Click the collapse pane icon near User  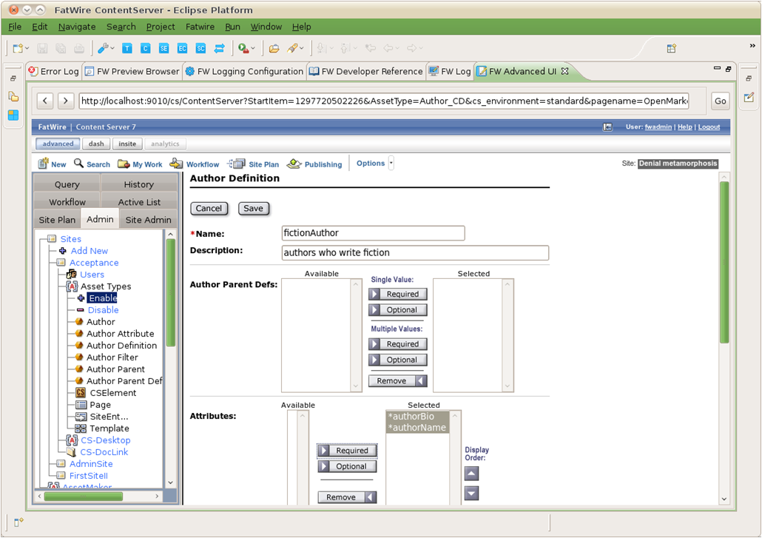tap(607, 127)
